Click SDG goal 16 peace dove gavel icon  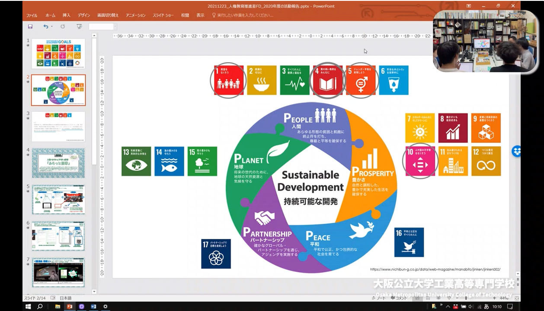coord(409,242)
